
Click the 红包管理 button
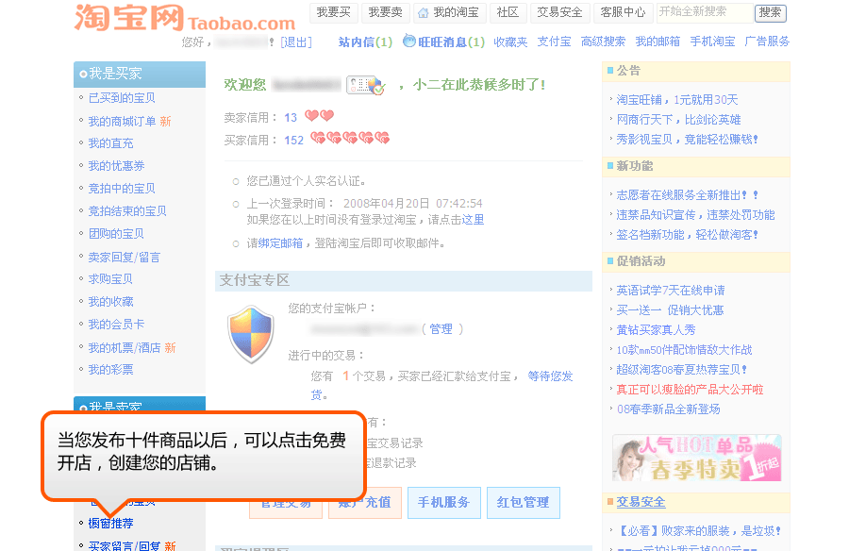(523, 503)
